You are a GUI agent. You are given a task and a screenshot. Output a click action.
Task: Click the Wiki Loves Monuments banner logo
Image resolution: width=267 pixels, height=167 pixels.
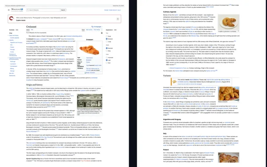pyautogui.click(x=11, y=19)
